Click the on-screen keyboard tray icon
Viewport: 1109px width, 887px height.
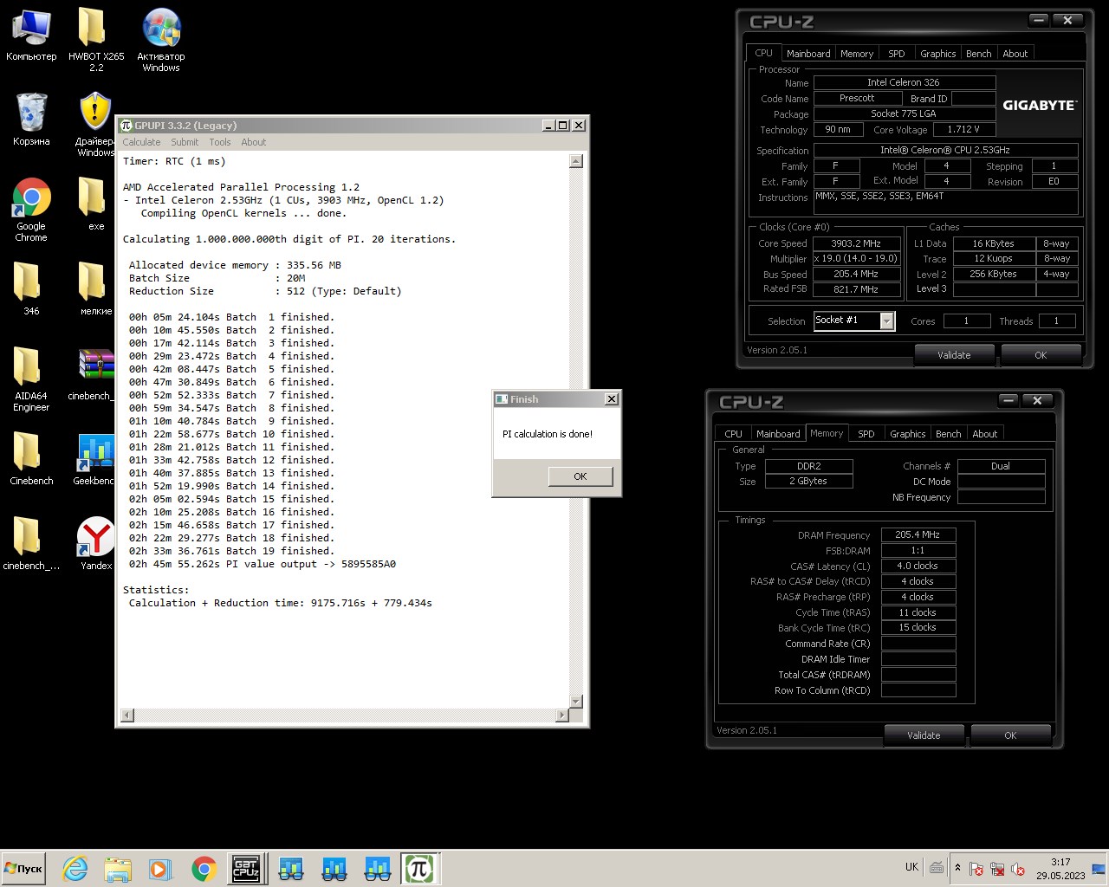click(937, 867)
